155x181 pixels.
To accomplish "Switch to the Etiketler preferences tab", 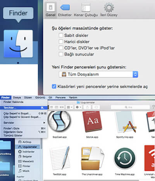I will (65, 10).
